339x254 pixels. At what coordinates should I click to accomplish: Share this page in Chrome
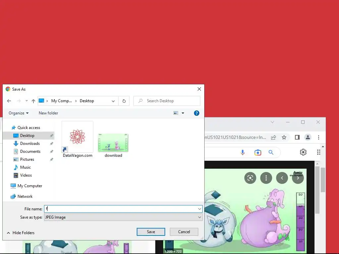coord(273,137)
